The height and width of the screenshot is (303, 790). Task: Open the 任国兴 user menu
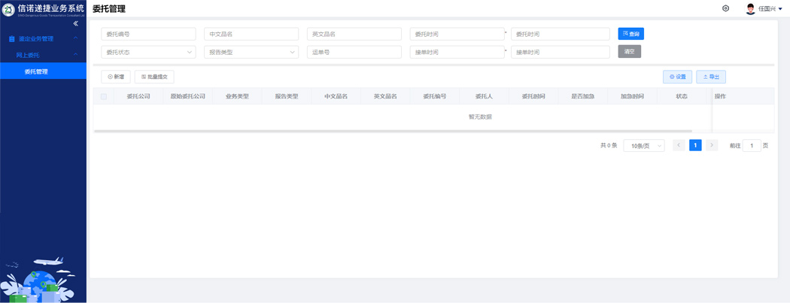[770, 9]
